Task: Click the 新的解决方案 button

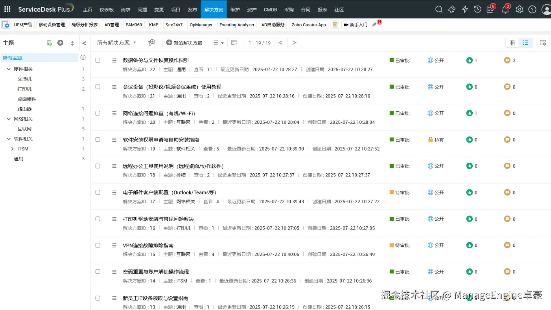Action: (184, 42)
